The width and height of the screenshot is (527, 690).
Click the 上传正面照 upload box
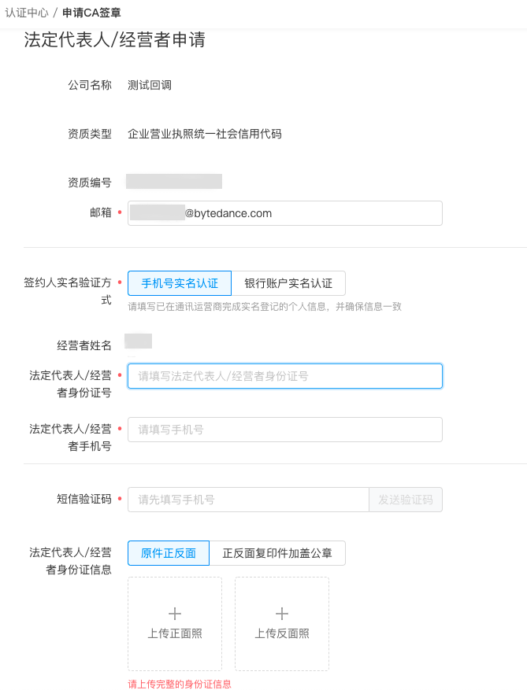coord(175,624)
